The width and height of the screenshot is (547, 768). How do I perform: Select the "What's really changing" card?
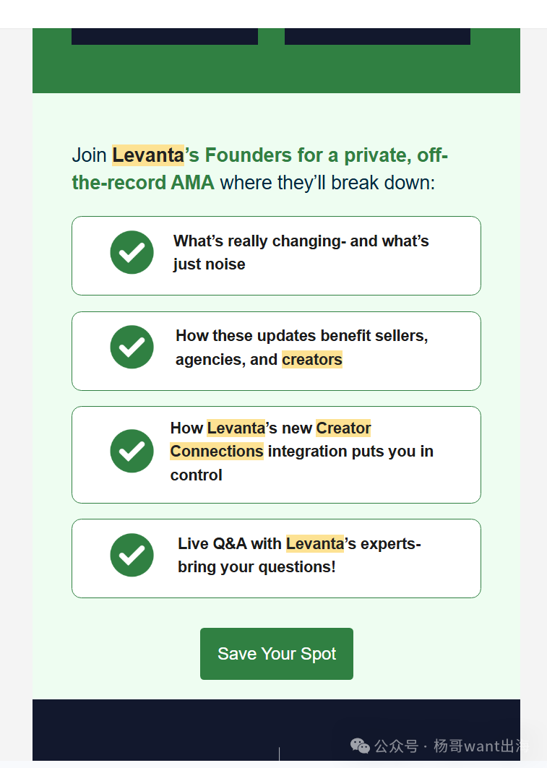(x=276, y=256)
